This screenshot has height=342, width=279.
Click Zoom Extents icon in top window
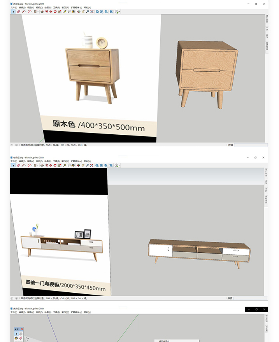92,12
